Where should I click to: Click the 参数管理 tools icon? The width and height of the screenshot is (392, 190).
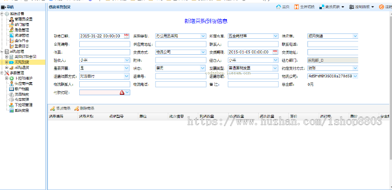[x=7, y=73]
